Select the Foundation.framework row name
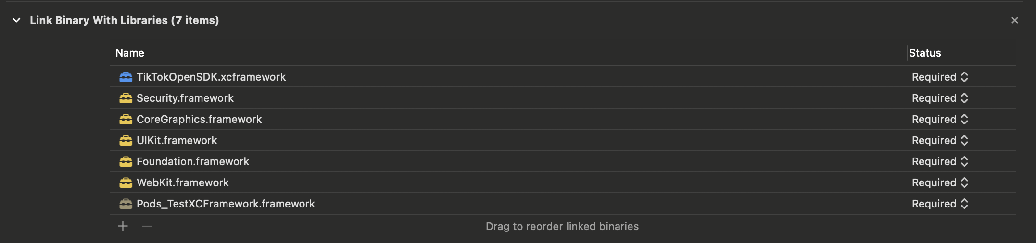The height and width of the screenshot is (243, 1036). coord(193,161)
